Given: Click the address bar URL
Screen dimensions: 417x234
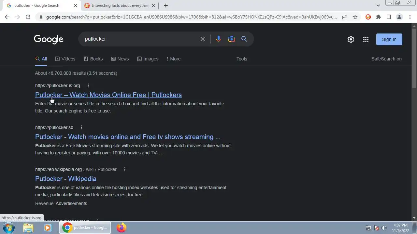Looking at the screenshot, I should click(x=191, y=17).
